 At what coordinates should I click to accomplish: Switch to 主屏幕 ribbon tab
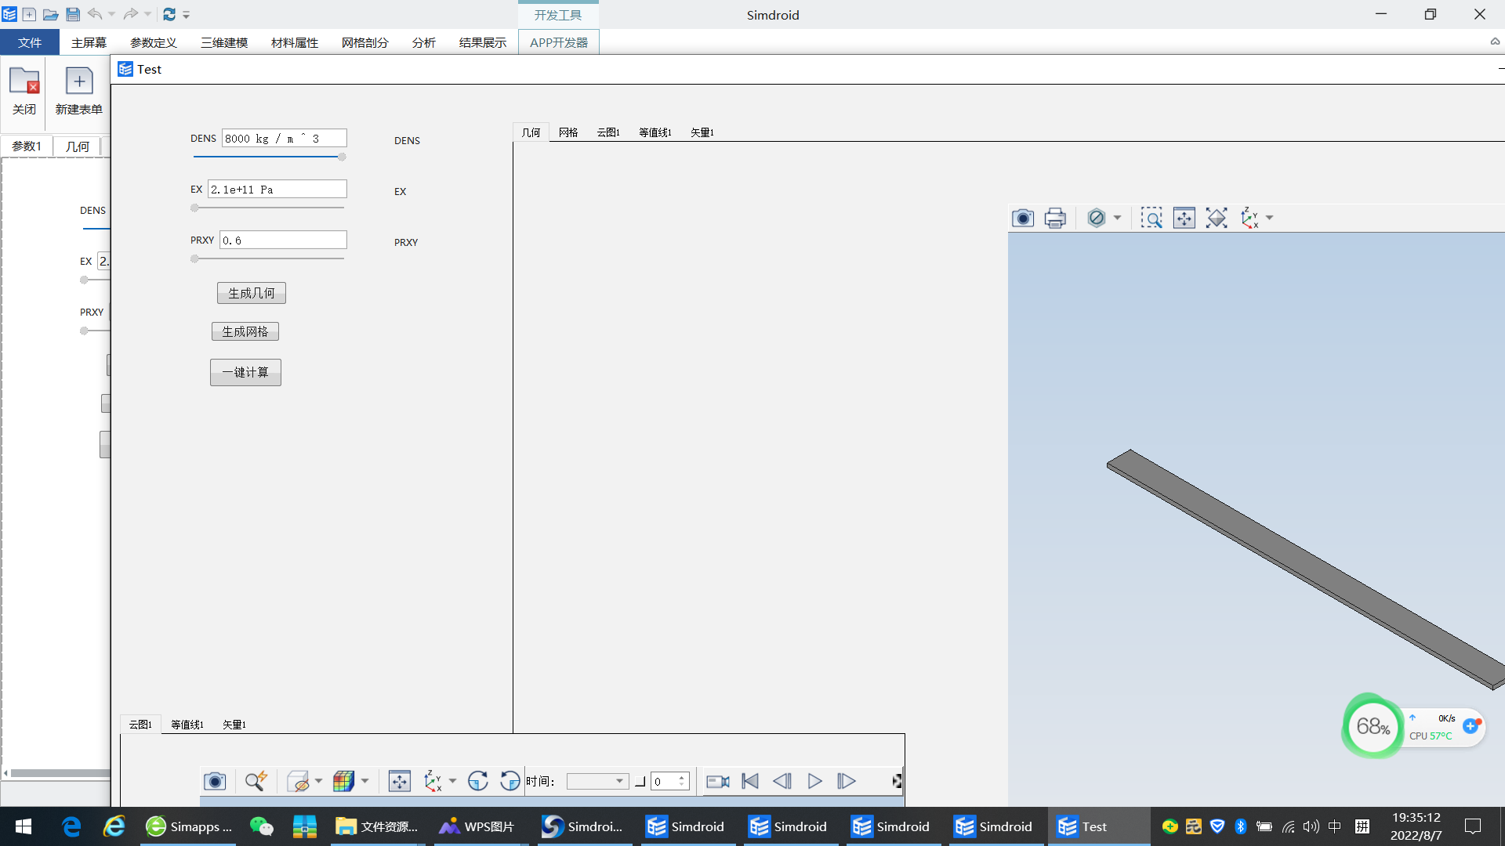[x=89, y=42]
